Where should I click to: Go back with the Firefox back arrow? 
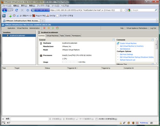click(x=4, y=10)
